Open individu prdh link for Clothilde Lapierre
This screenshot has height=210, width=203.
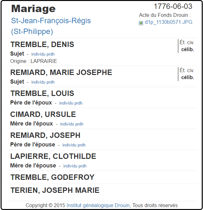(x=75, y=166)
